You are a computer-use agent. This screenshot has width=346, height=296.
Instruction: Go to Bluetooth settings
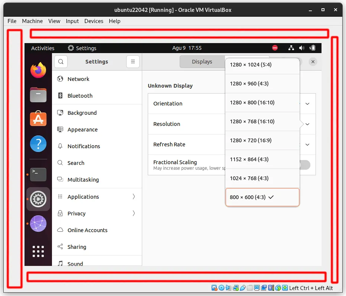[x=97, y=96]
